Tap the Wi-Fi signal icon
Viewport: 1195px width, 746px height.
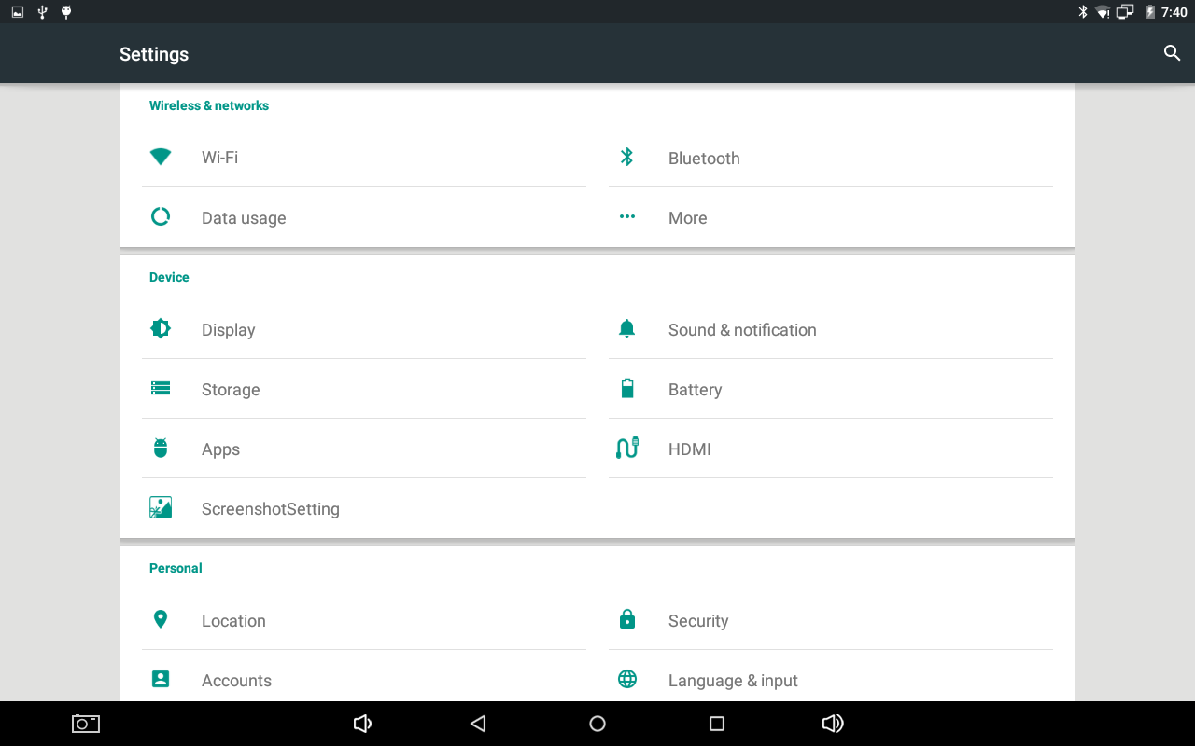click(x=161, y=157)
